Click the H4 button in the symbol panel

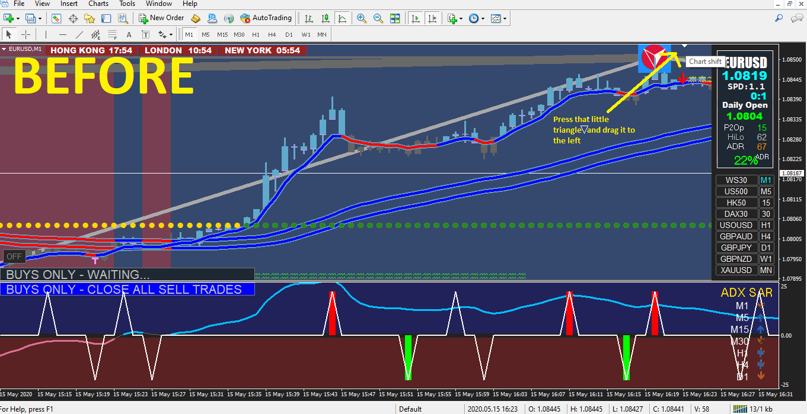(766, 236)
